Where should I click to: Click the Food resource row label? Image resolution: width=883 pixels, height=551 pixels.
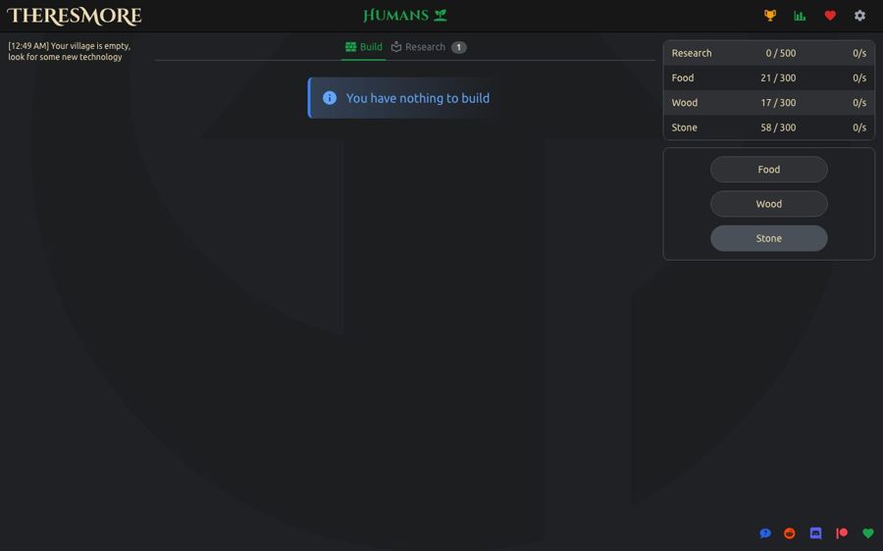pyautogui.click(x=683, y=77)
